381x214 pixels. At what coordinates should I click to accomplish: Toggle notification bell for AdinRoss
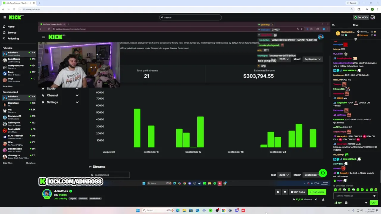[x=278, y=192]
